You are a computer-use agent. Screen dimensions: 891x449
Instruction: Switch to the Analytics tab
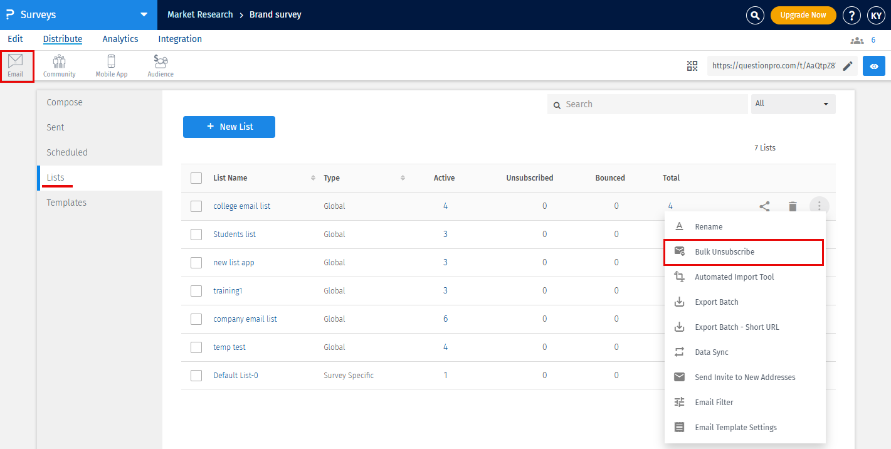click(120, 39)
